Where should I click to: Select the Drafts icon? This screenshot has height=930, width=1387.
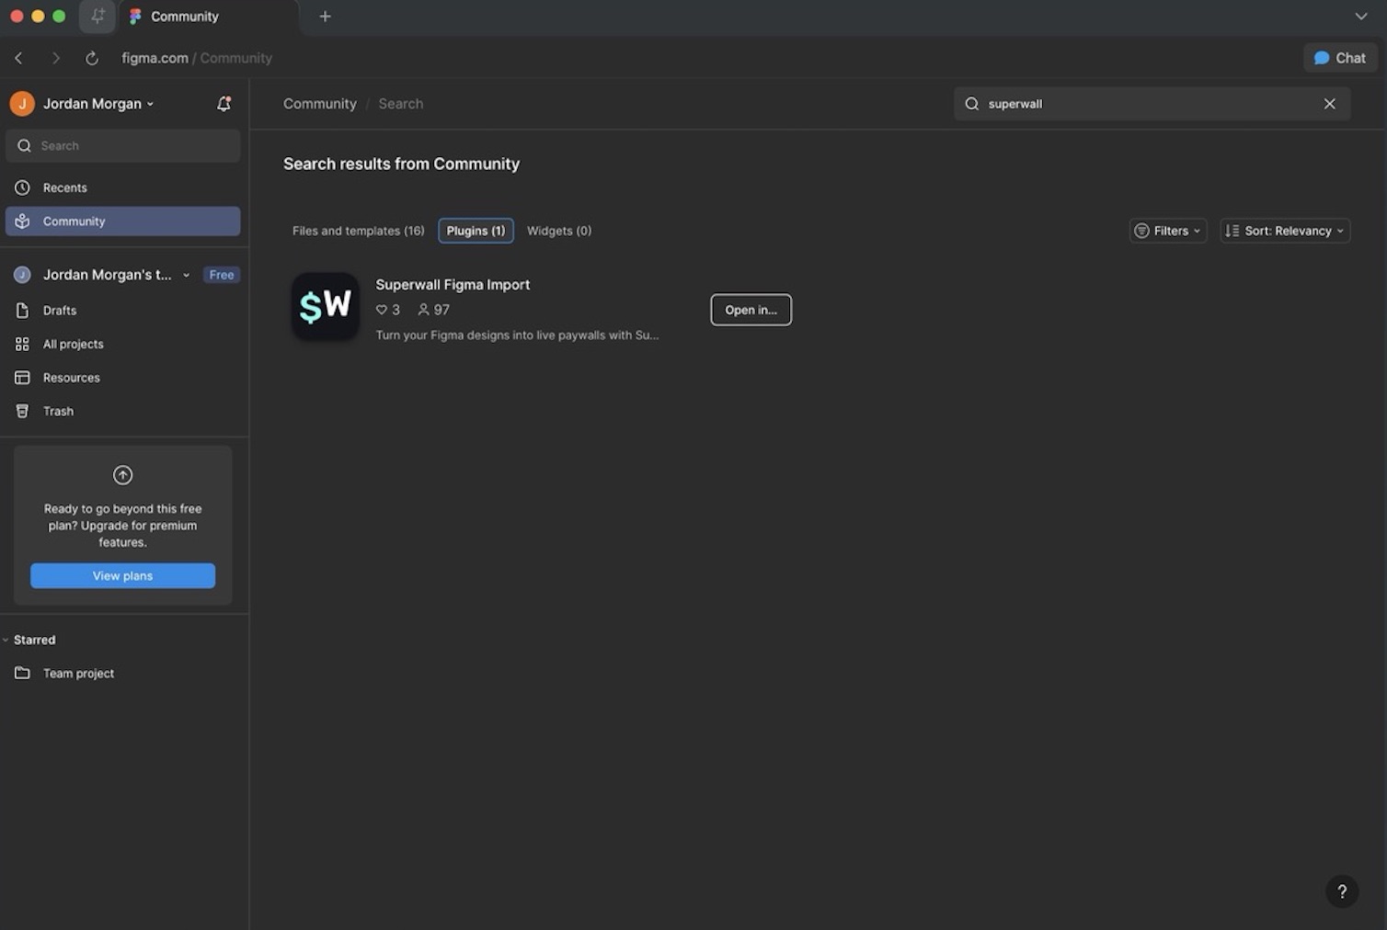click(x=22, y=311)
